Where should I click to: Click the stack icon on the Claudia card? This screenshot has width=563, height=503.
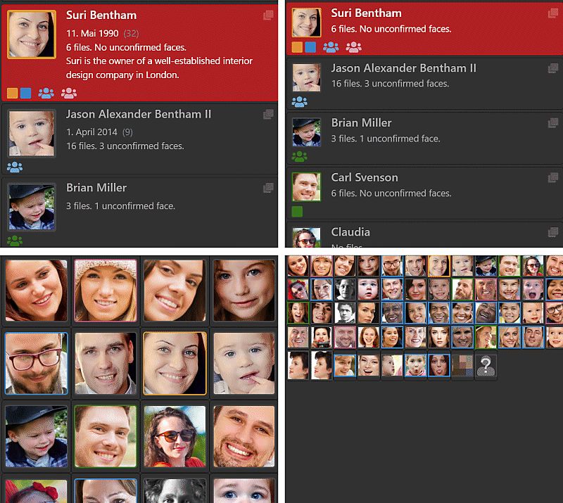553,232
